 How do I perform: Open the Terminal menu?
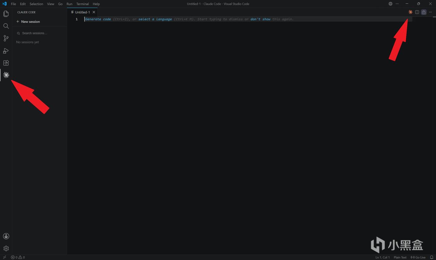[82, 4]
